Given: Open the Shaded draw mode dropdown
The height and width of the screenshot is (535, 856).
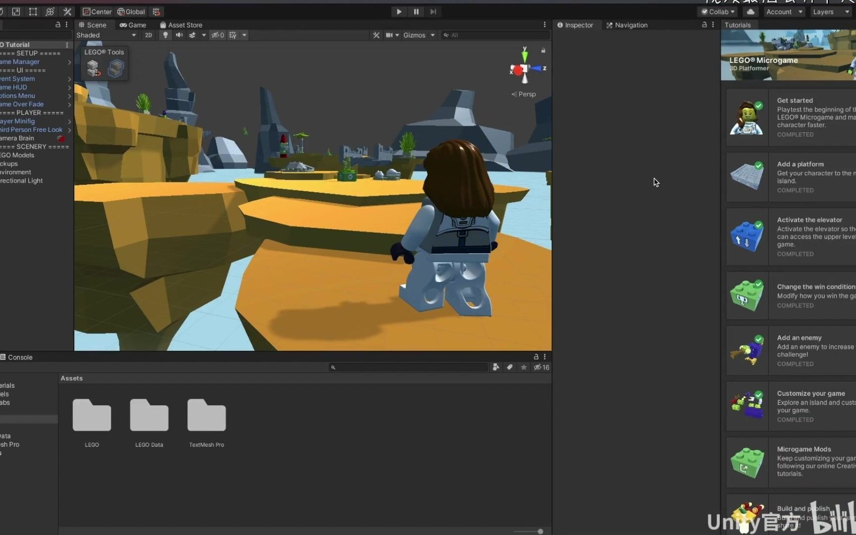Looking at the screenshot, I should pyautogui.click(x=106, y=35).
